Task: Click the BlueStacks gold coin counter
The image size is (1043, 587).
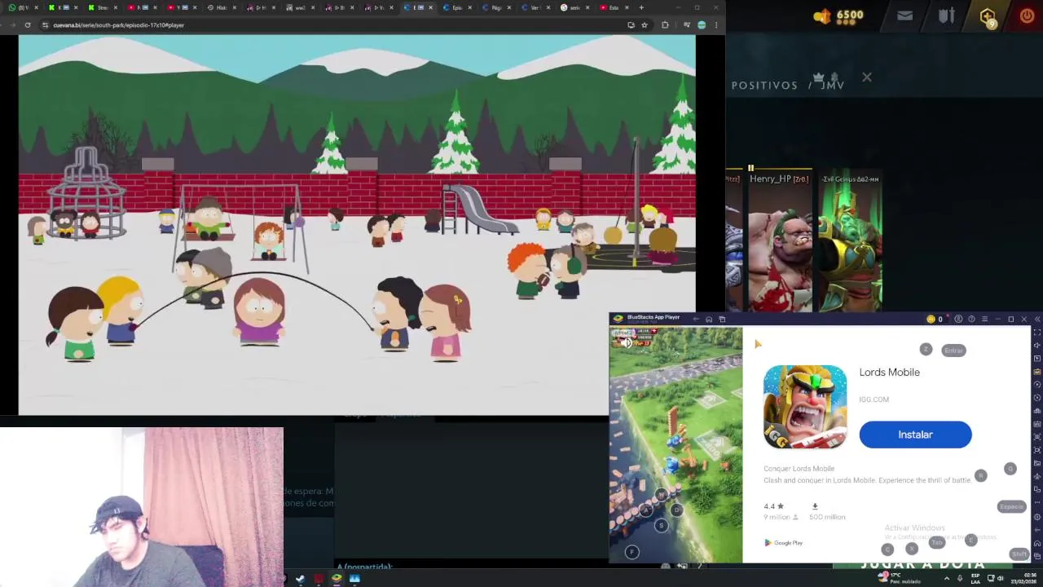Action: click(x=935, y=319)
